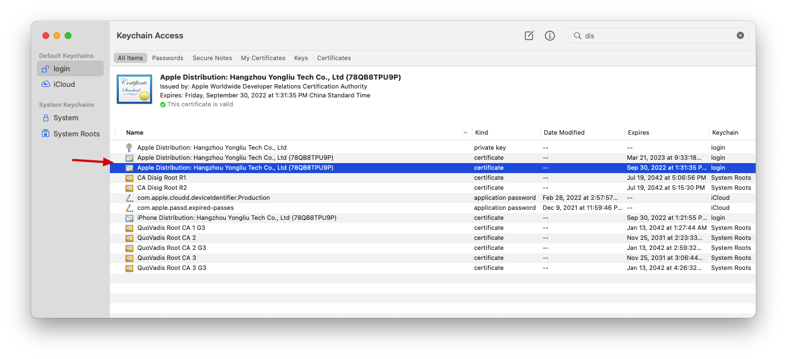Click the 'Dec 9, 2021 at 11:59:46' date cell
This screenshot has width=787, height=359.
tap(582, 208)
